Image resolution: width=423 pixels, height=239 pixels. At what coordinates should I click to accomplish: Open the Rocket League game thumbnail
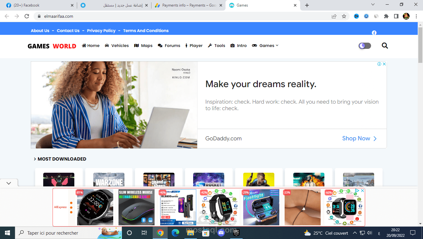click(209, 180)
